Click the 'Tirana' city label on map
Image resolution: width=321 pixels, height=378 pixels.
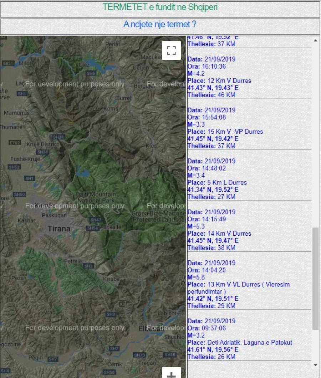(x=59, y=229)
